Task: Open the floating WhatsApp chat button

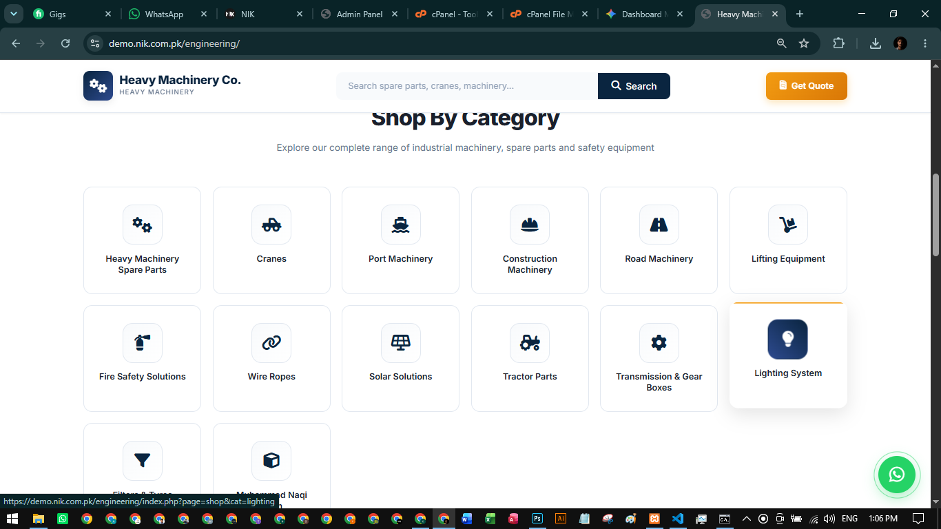Action: tap(897, 474)
